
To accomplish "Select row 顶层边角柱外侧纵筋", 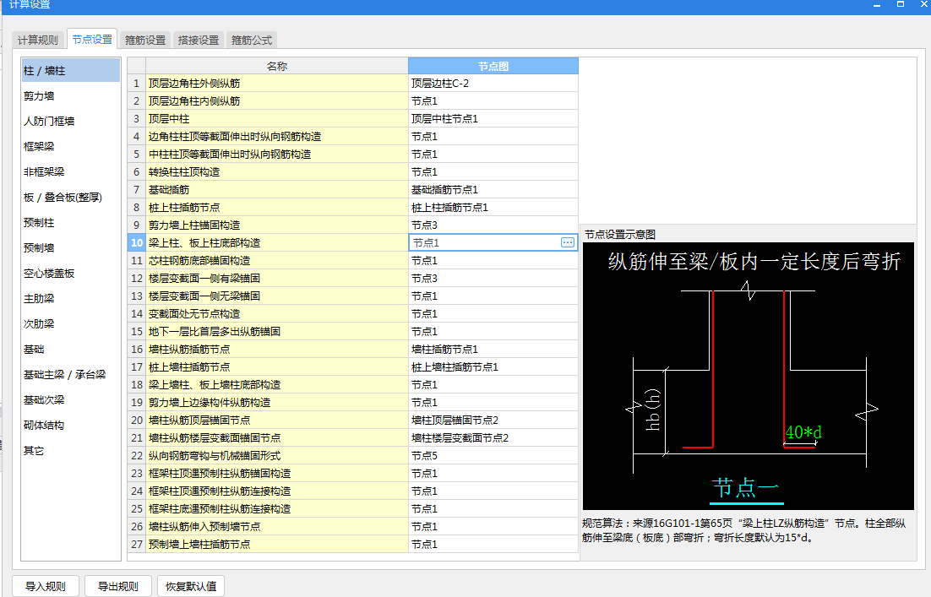I will pos(277,83).
